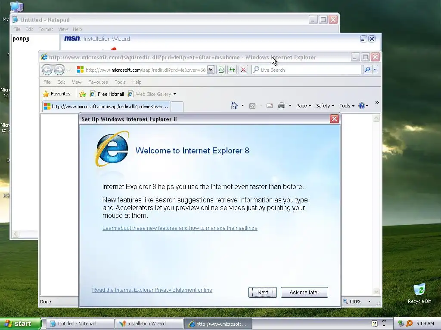Click the Next button in setup dialog

(263, 292)
